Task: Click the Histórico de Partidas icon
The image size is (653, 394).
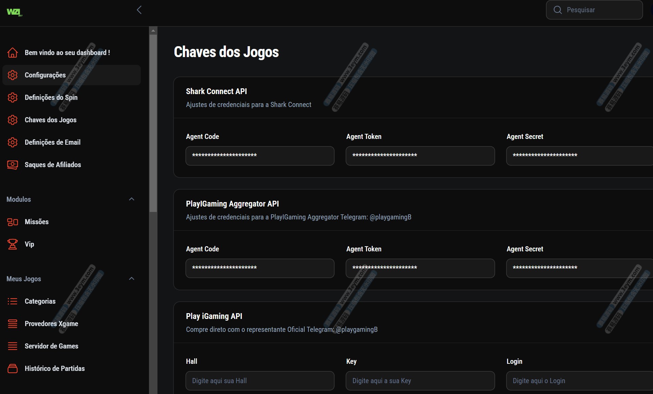Action: click(13, 369)
